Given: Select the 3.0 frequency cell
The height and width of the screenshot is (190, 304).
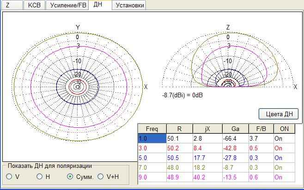Looking at the screenshot, I should pyautogui.click(x=152, y=148).
